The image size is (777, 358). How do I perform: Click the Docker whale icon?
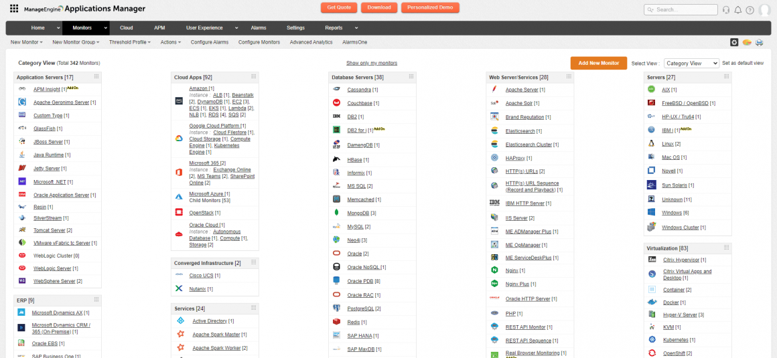651,302
